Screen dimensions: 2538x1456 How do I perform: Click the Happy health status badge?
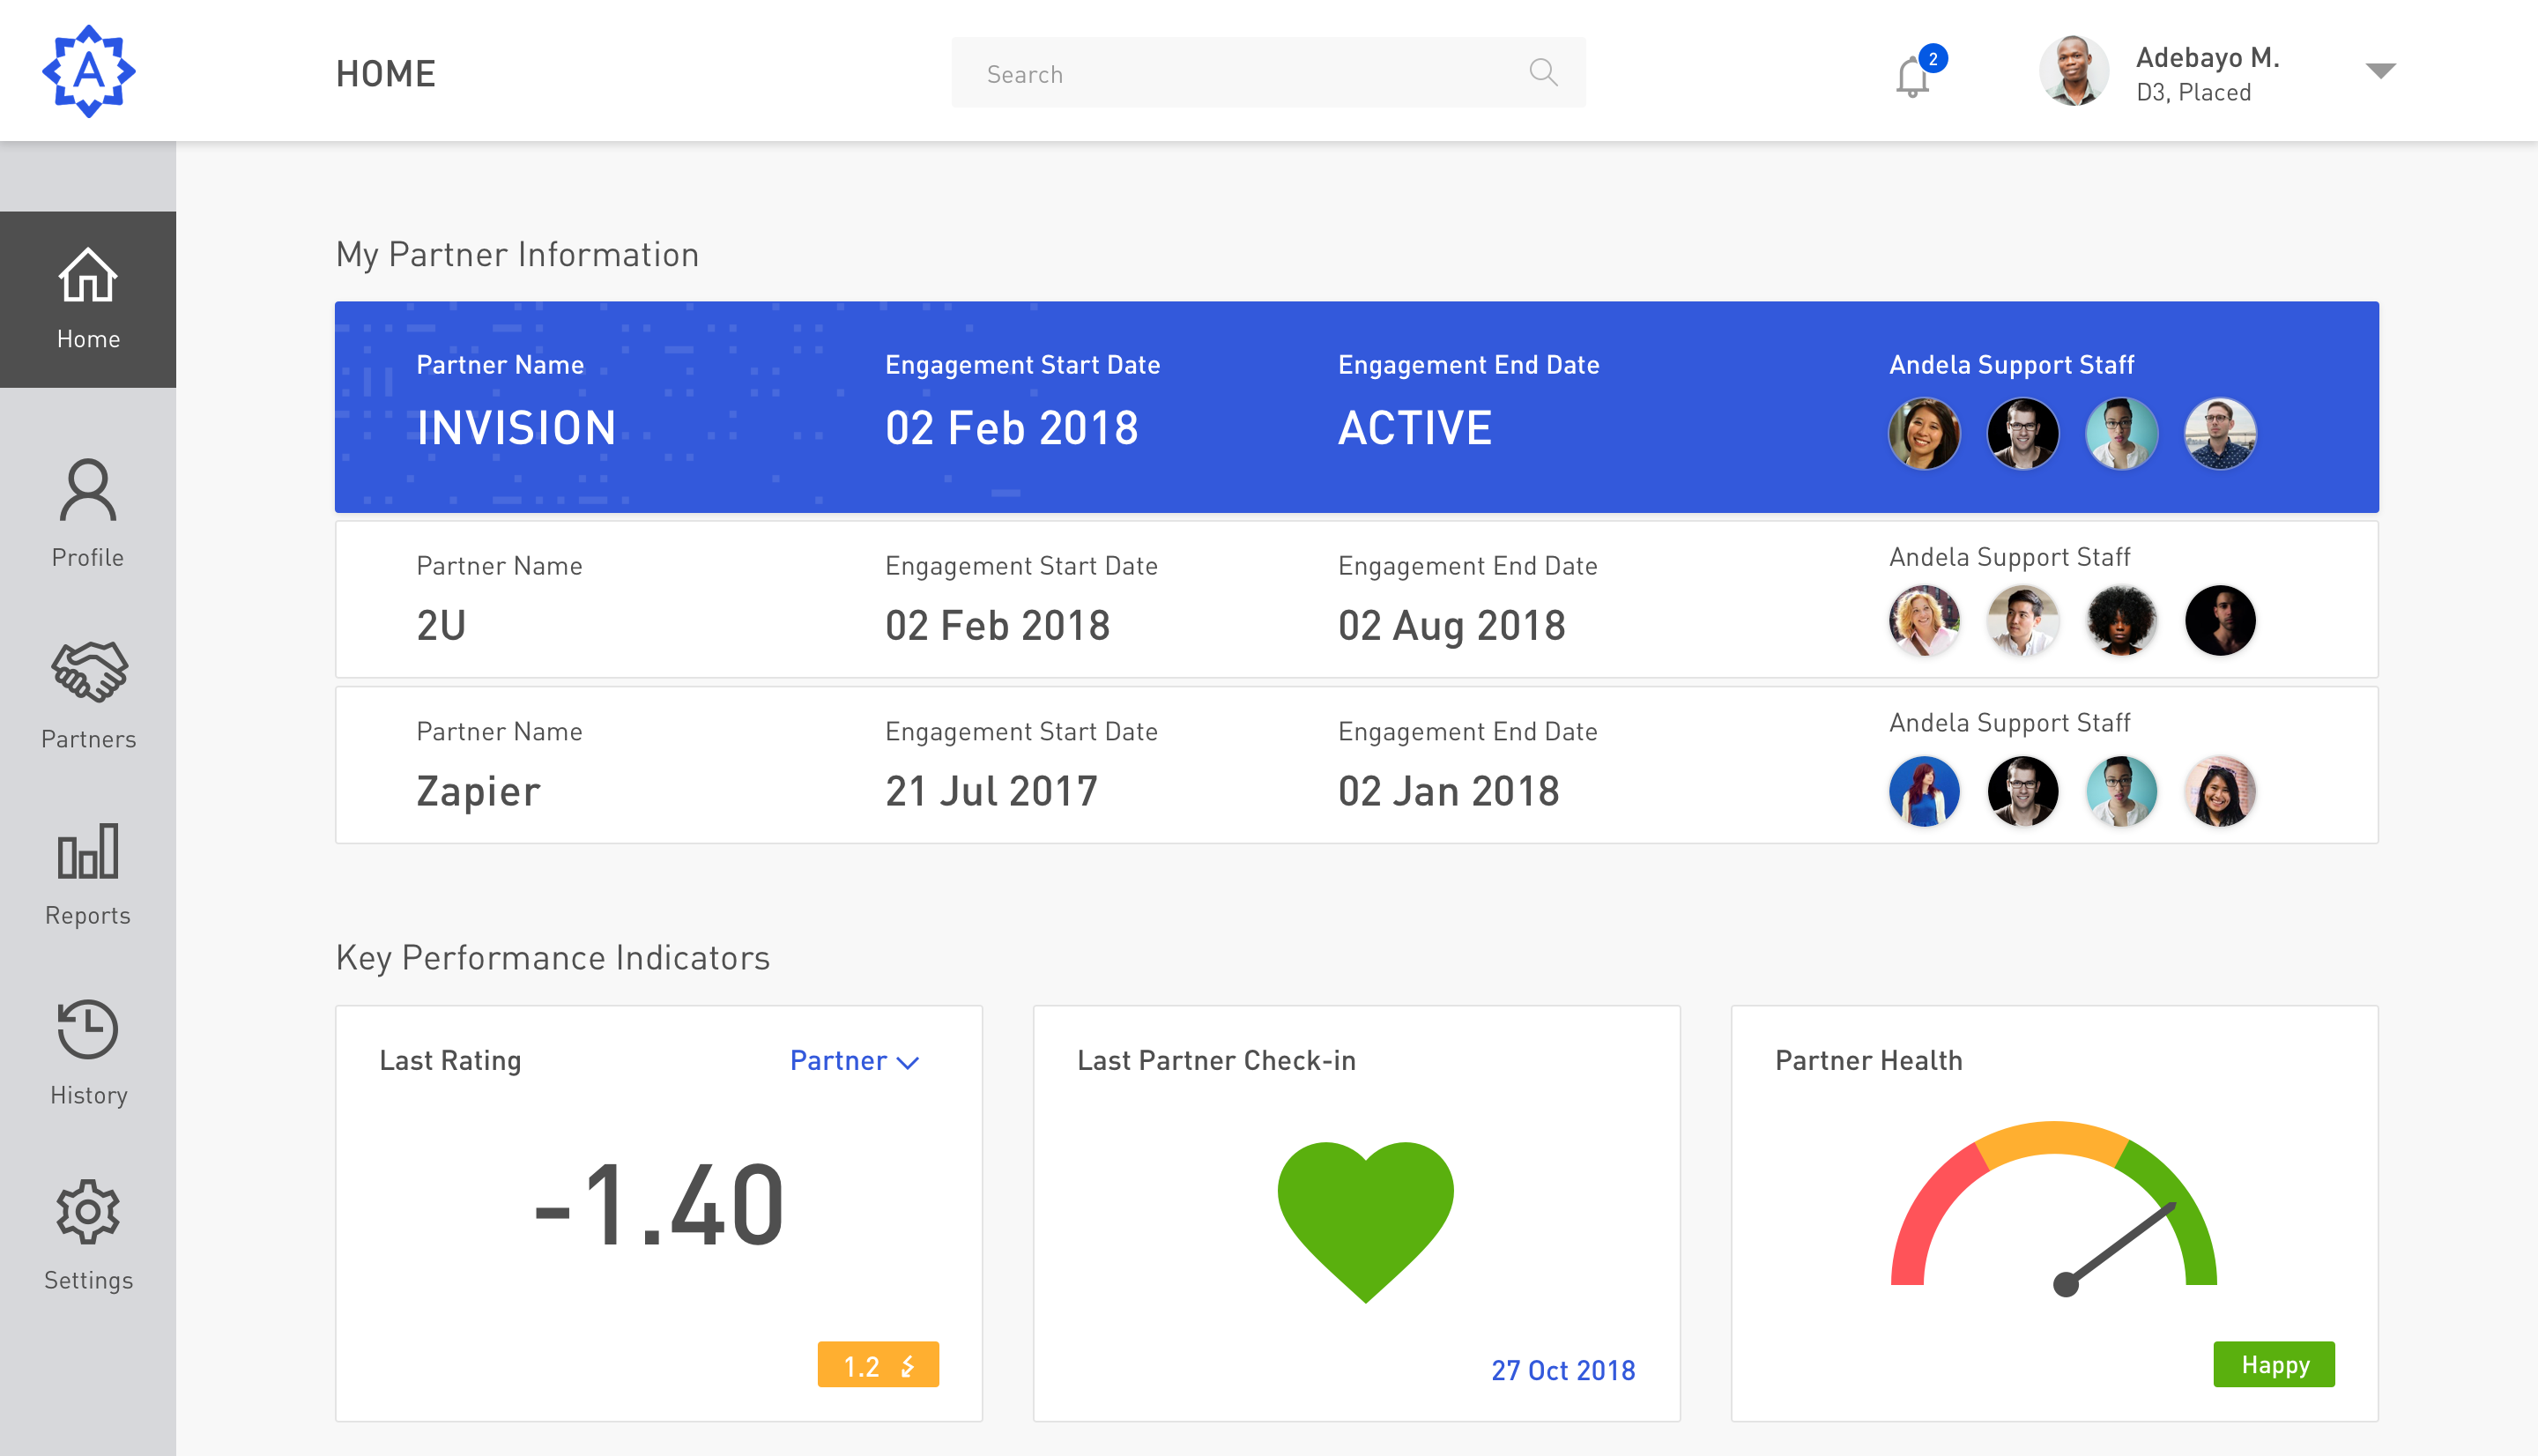(x=2273, y=1364)
